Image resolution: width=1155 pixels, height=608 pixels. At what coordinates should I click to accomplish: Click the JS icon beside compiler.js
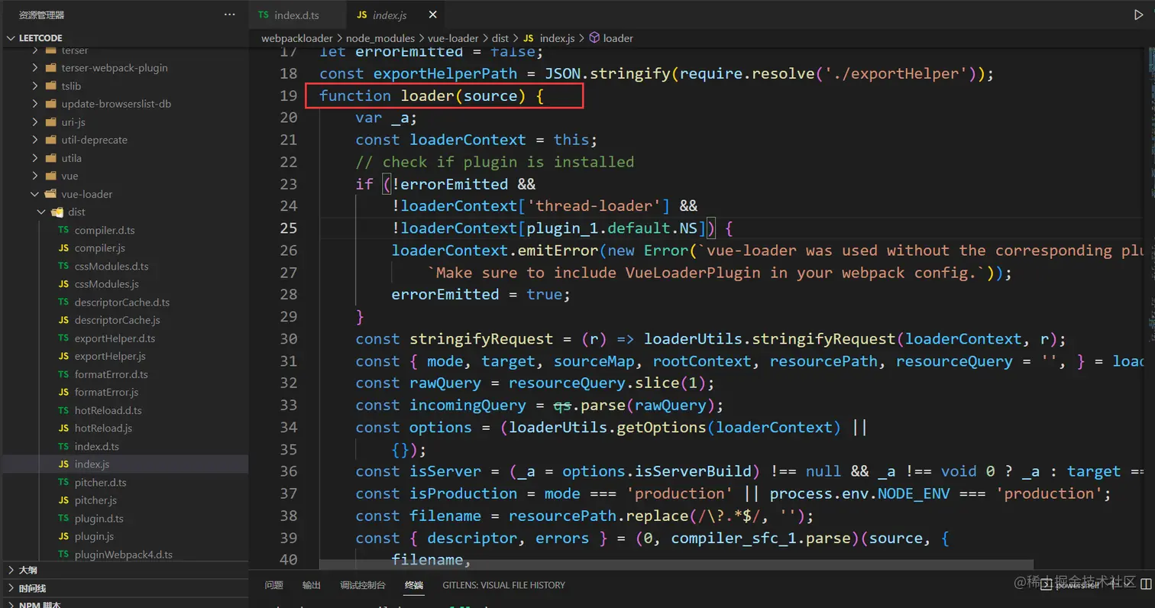pyautogui.click(x=63, y=248)
